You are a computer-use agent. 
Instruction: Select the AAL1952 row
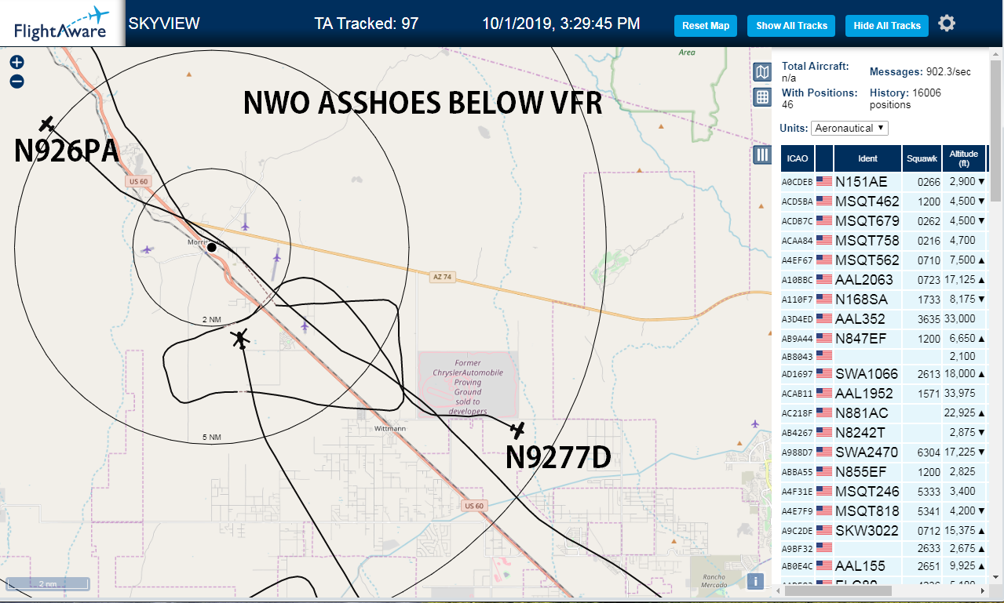point(883,393)
